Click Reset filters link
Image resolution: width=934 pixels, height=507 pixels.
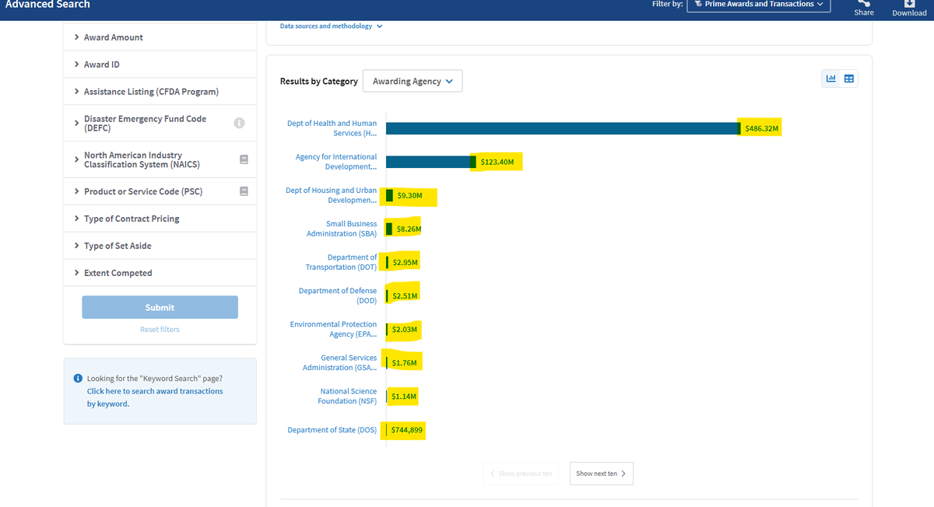(x=160, y=330)
